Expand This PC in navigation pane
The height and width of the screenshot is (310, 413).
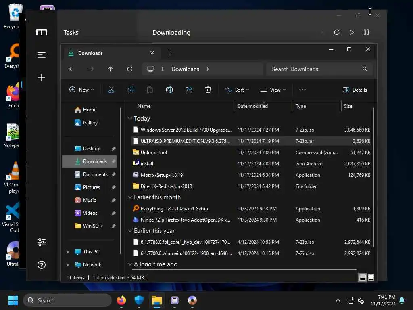tap(67, 252)
